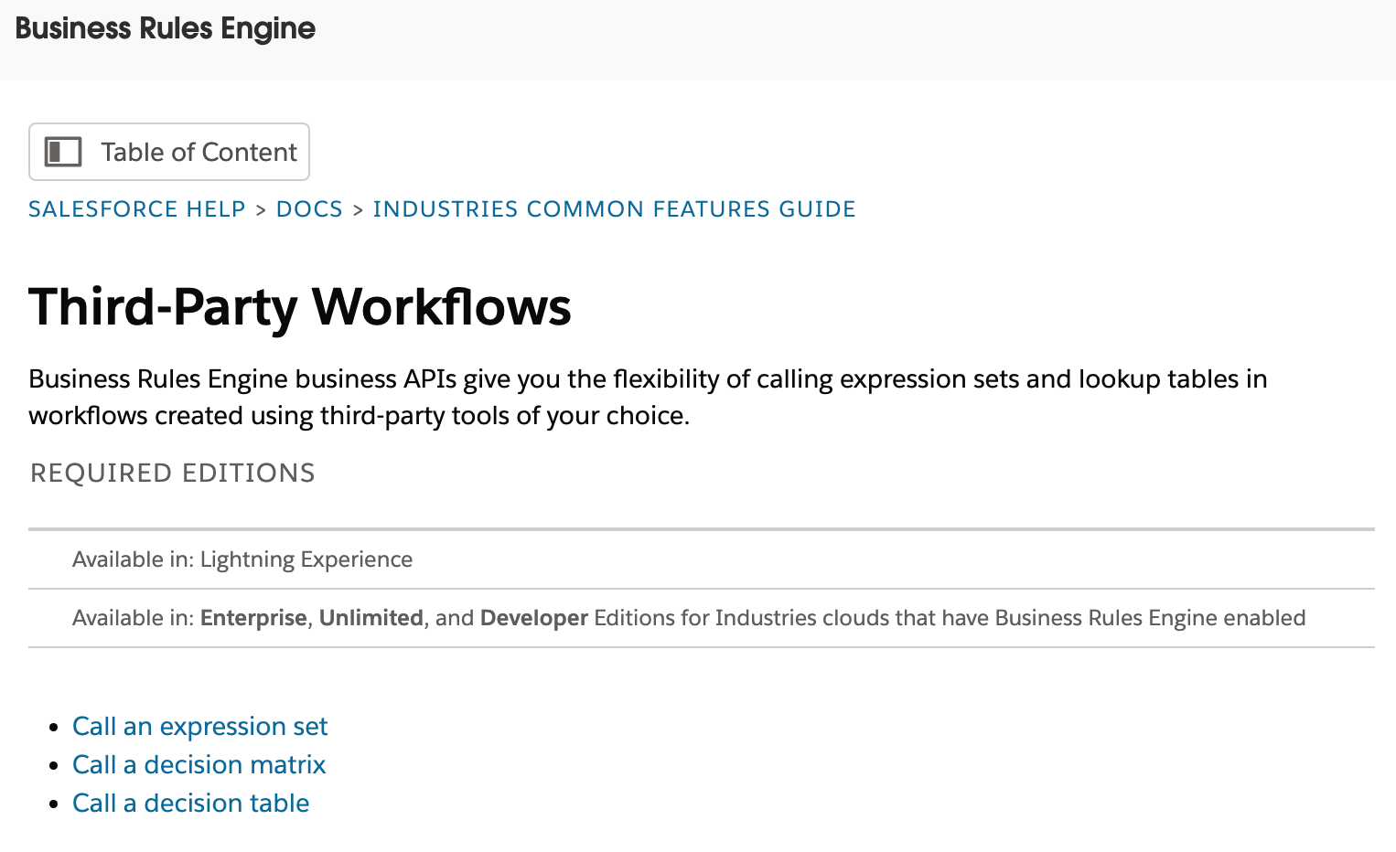Open the Table of Content panel

(169, 152)
